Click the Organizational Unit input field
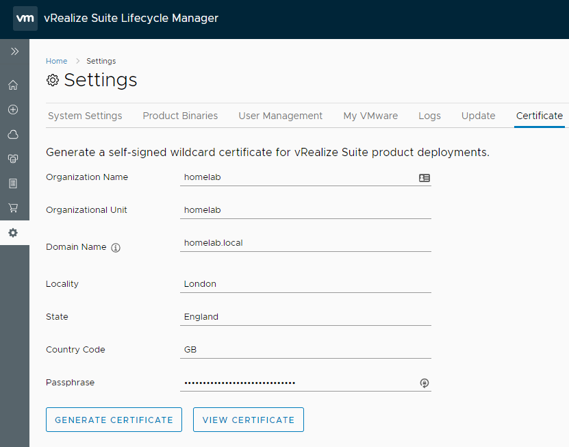 pos(305,210)
